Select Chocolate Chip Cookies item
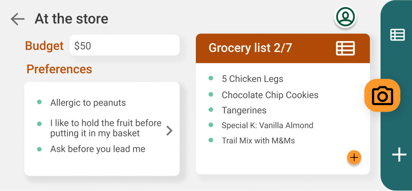The image size is (412, 191). coord(270,95)
